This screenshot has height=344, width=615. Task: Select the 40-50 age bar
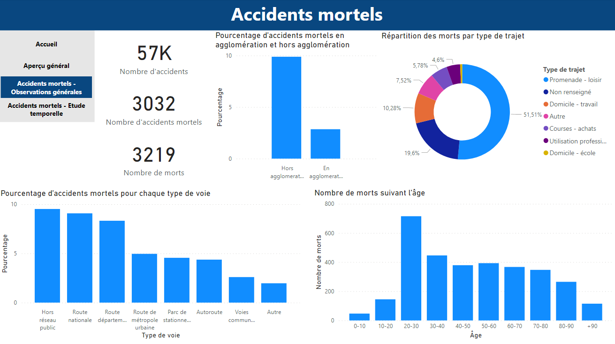pos(463,293)
